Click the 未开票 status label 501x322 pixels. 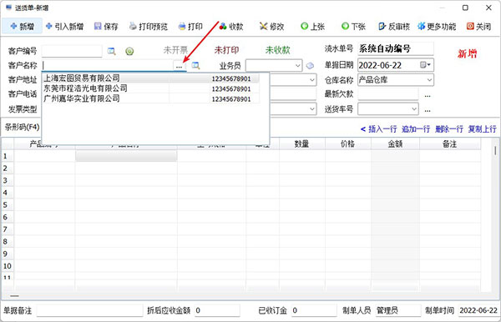point(175,50)
